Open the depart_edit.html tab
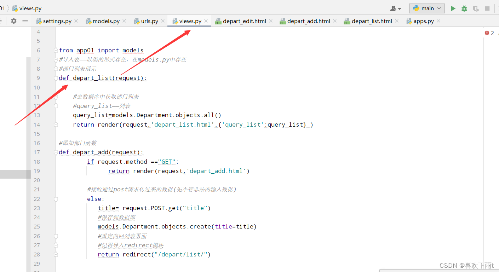499x272 pixels. [x=241, y=21]
